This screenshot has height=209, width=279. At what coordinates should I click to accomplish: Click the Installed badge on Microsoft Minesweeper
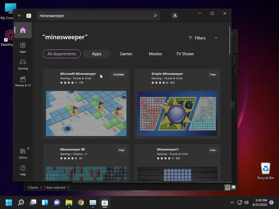pyautogui.click(x=119, y=75)
